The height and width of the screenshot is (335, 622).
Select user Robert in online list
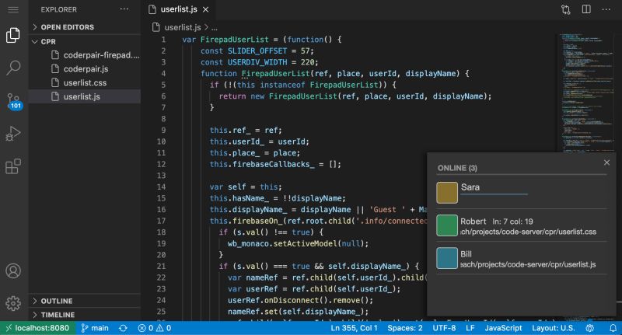[x=473, y=222]
